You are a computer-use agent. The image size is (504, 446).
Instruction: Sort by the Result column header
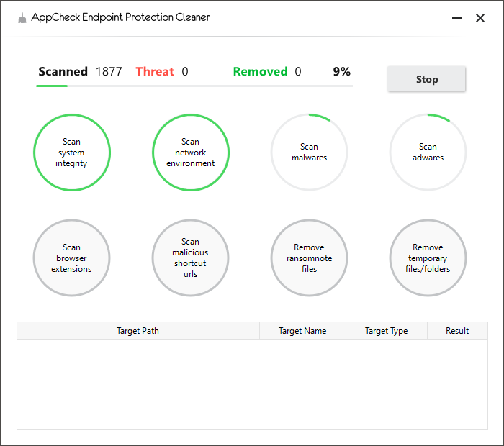pos(457,331)
